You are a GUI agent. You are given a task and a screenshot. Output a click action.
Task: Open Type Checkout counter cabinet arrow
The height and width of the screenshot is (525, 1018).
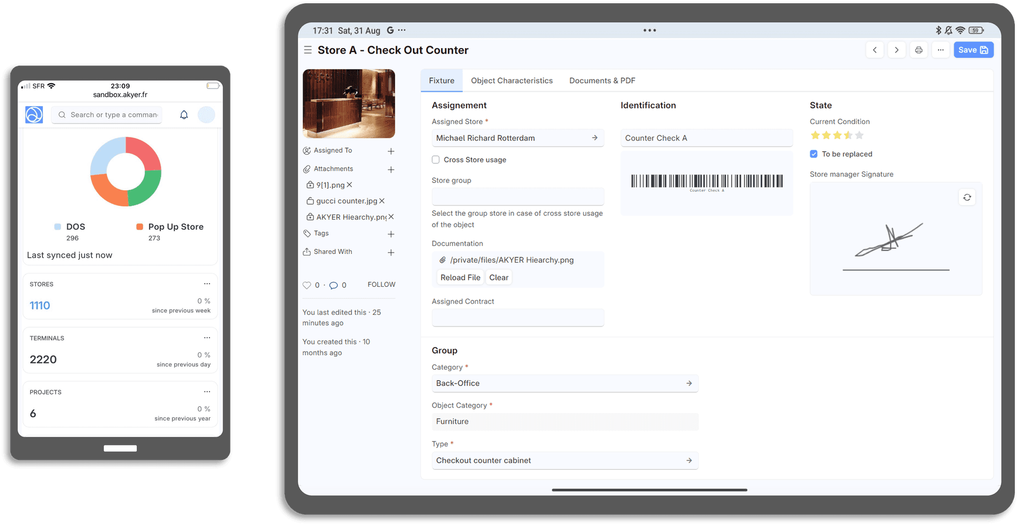tap(689, 460)
